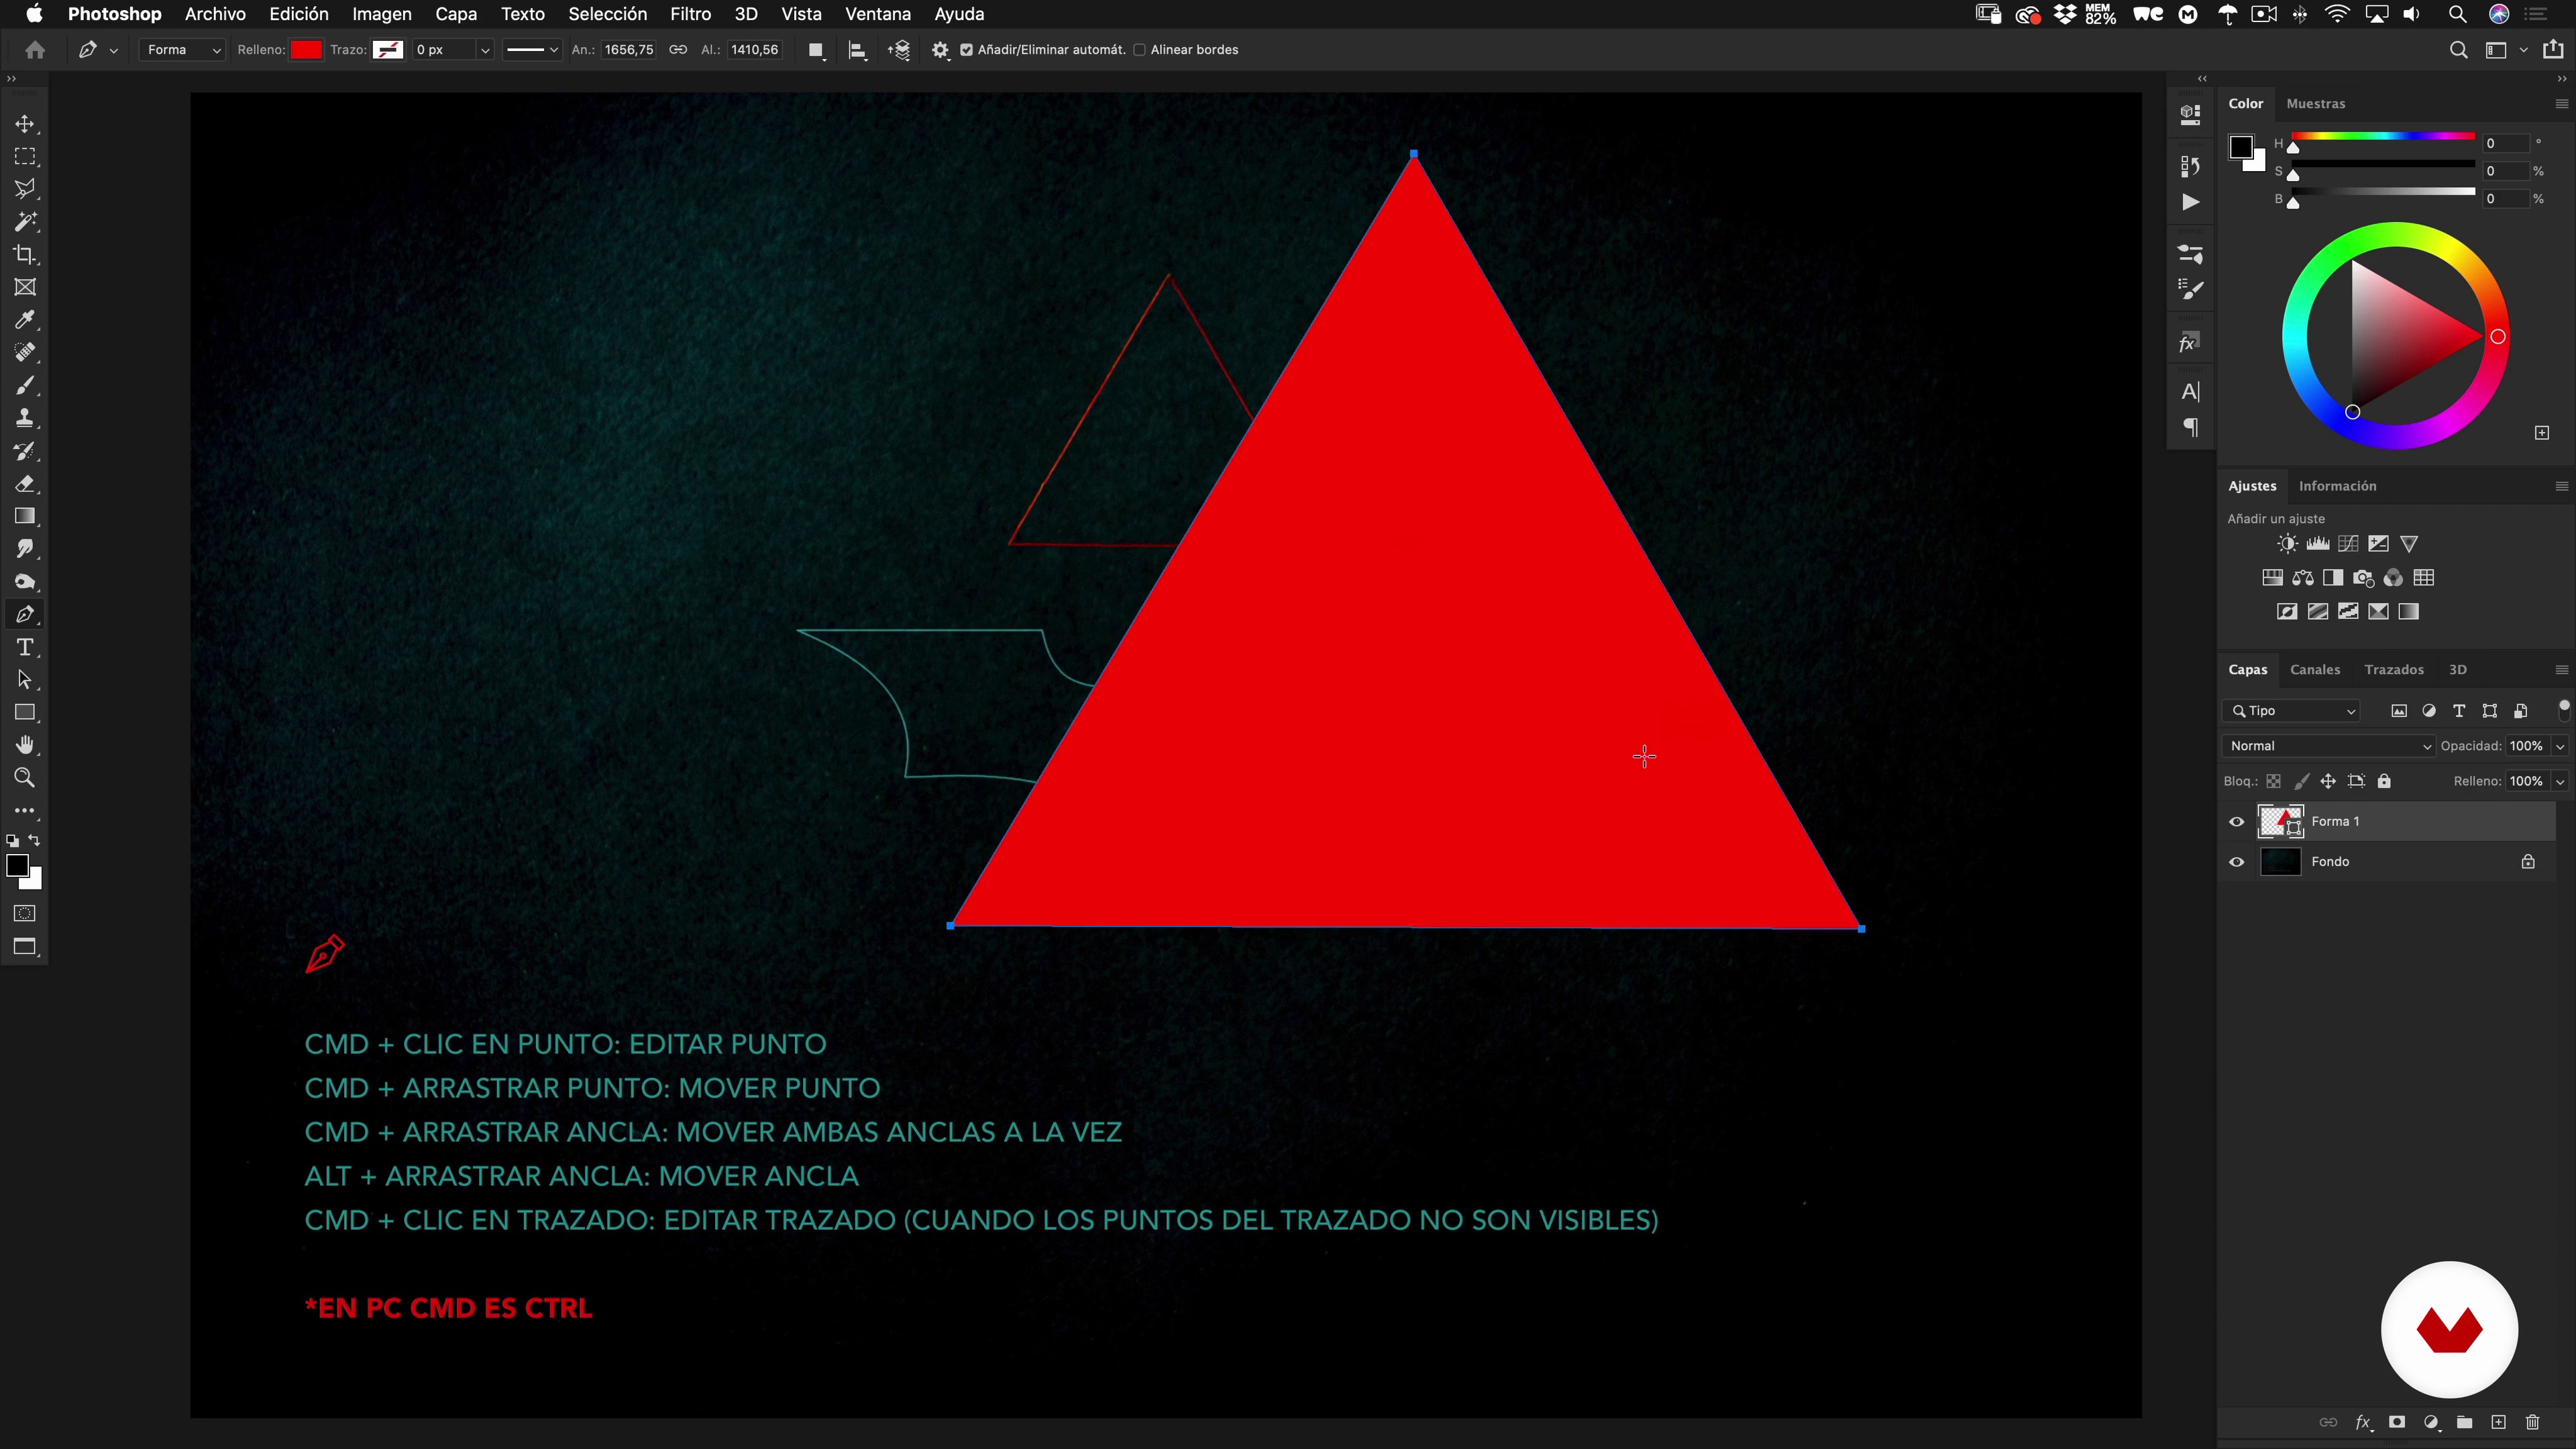Open the layer effects fx menu
Image resolution: width=2576 pixels, height=1449 pixels.
(2363, 1422)
